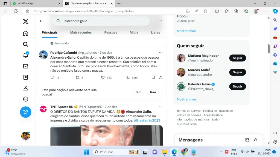Viewport: 280px width, 157px height.
Task: Open the #Brasileirão2023 hashtag link
Action: (x=147, y=120)
